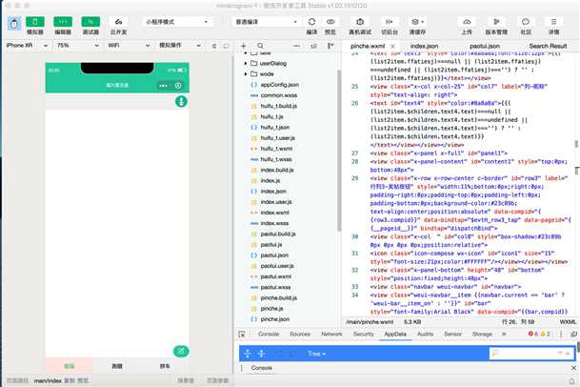Click the expand all icon in AppData
This screenshot has width=580, height=387.
pos(248,354)
